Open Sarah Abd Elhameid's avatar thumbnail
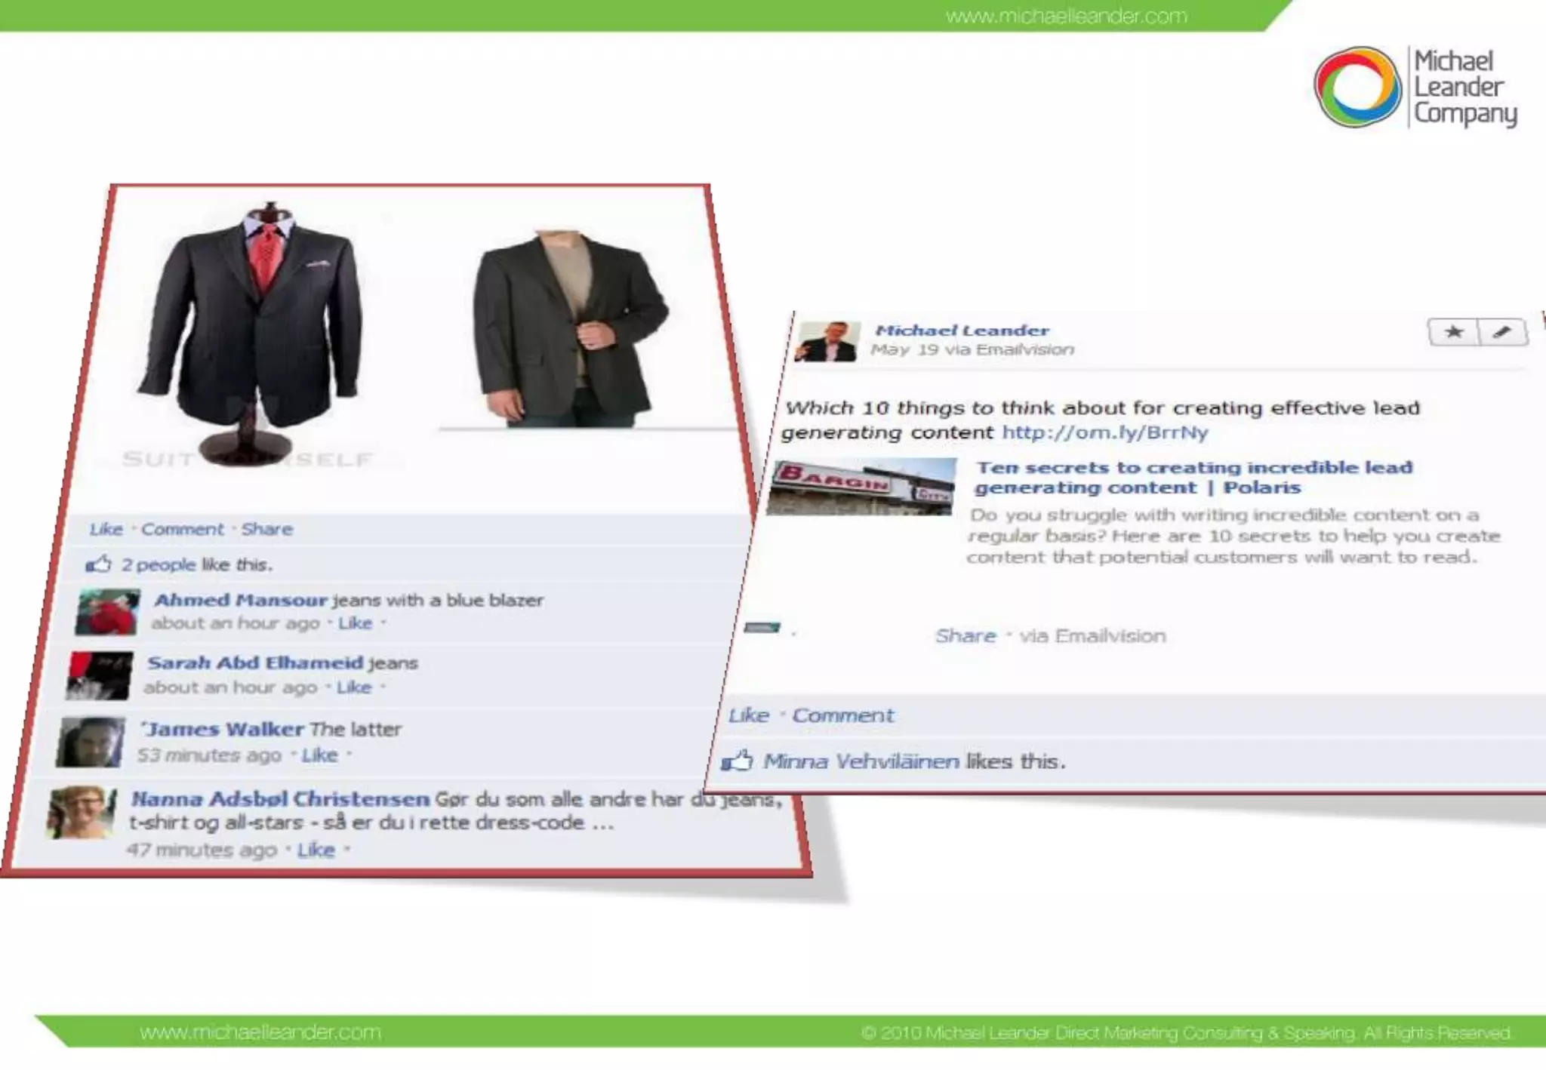Viewport: 1546px width, 1070px height. click(100, 675)
